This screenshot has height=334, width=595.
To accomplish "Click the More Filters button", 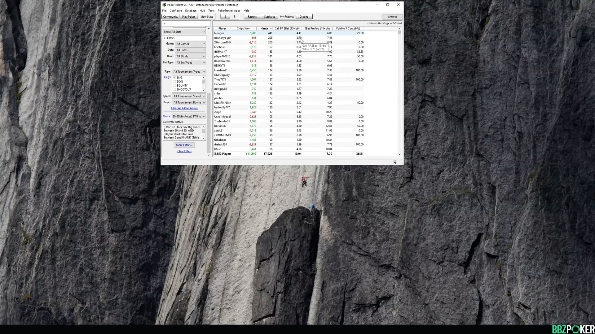I will coord(184,145).
